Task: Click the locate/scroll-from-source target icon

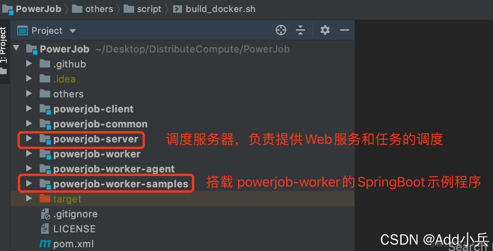Action: (281, 30)
